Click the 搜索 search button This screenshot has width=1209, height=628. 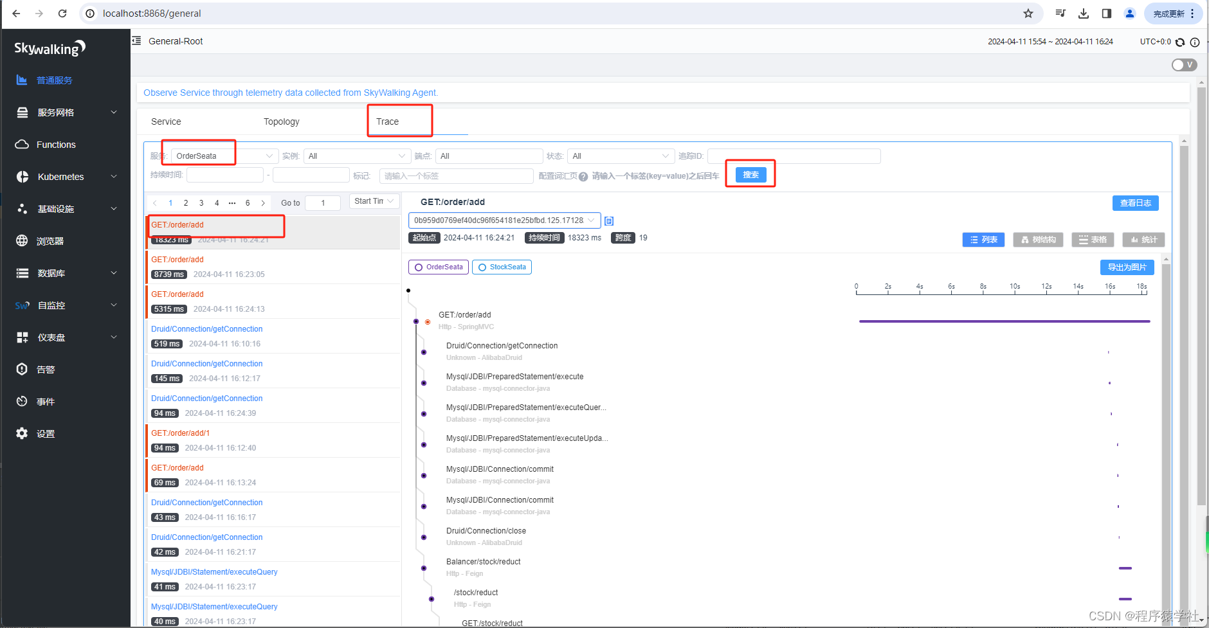[x=750, y=175]
